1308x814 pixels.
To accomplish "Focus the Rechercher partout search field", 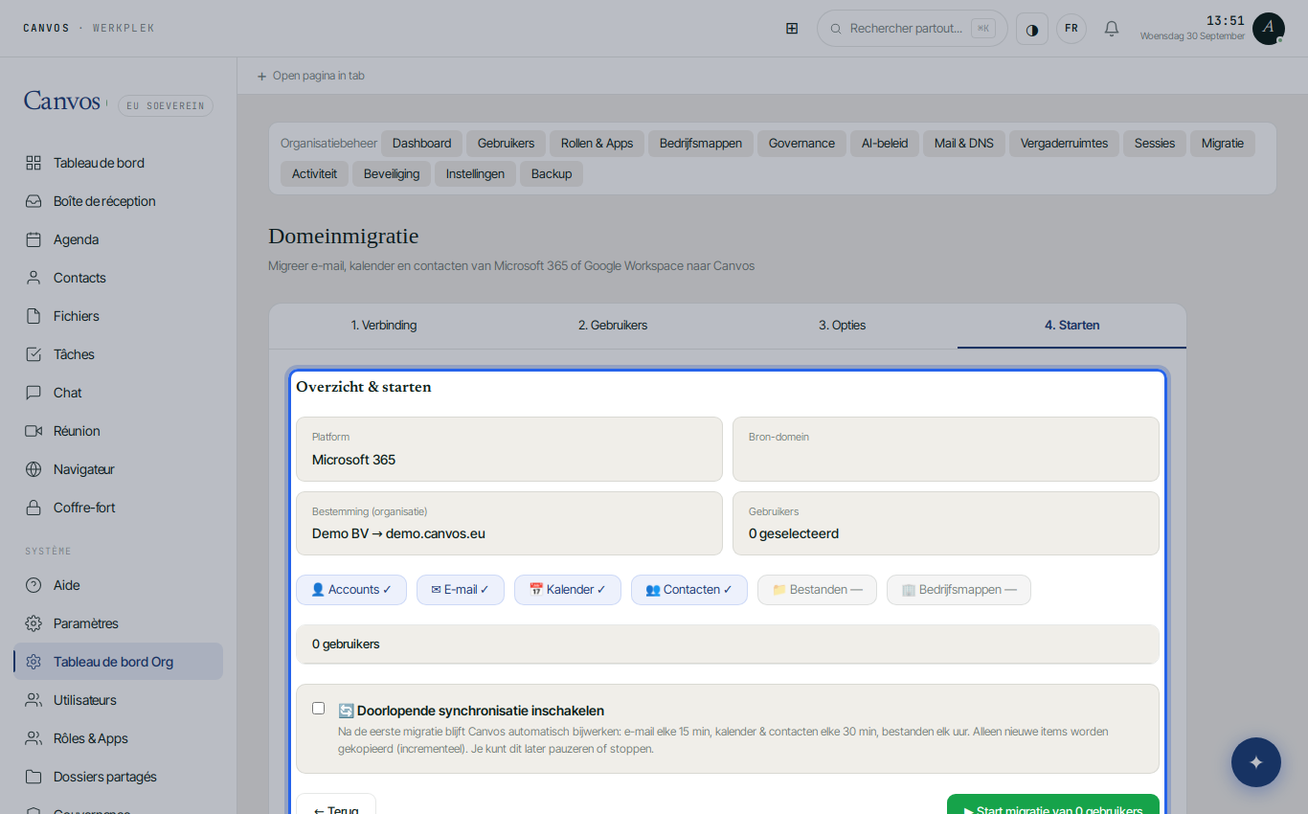I will [912, 29].
